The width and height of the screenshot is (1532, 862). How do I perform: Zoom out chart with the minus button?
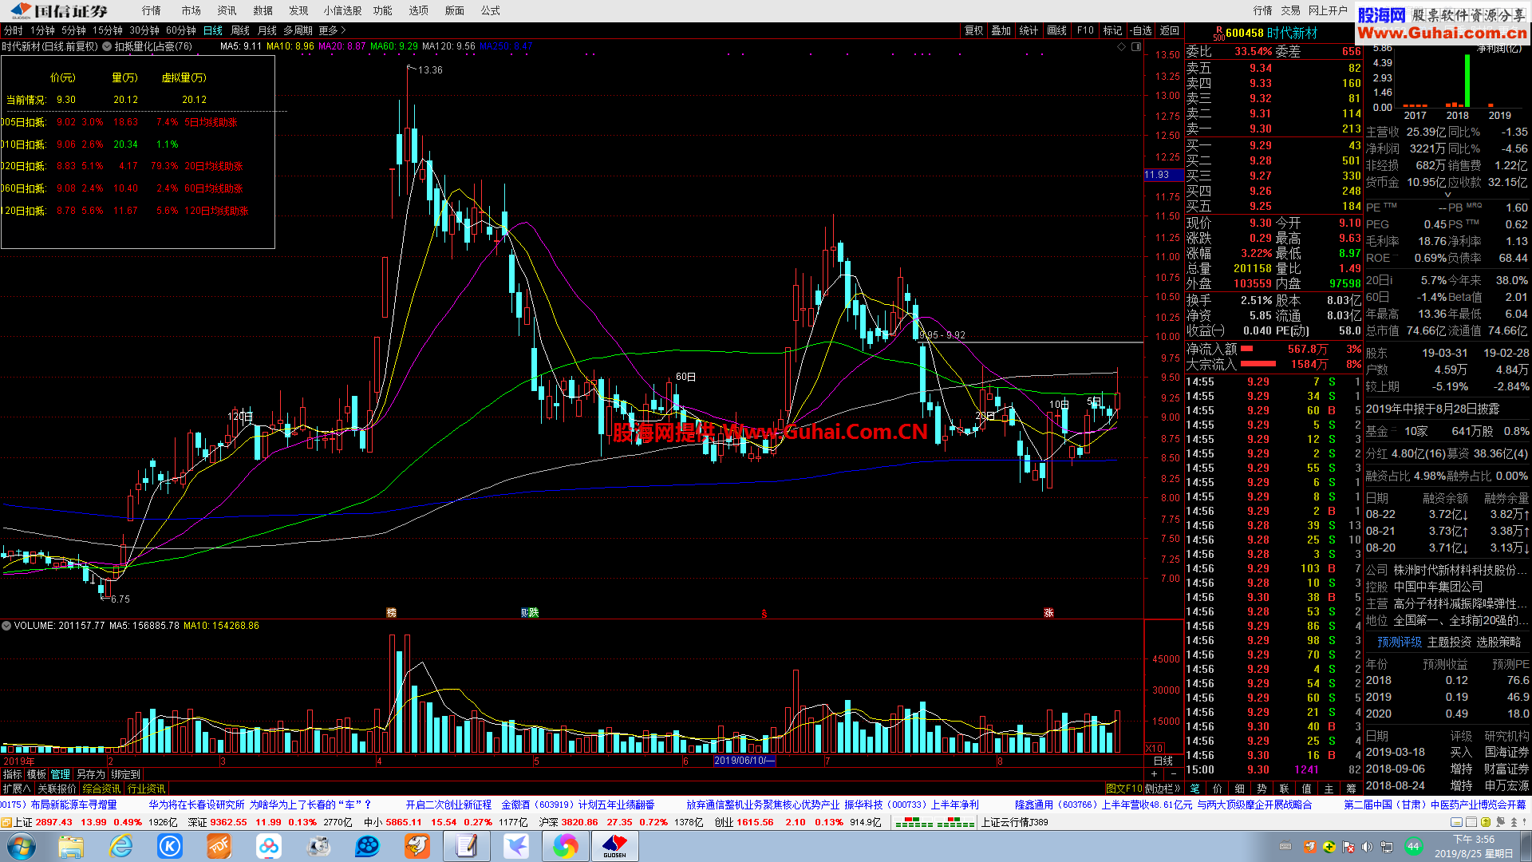(x=1173, y=773)
